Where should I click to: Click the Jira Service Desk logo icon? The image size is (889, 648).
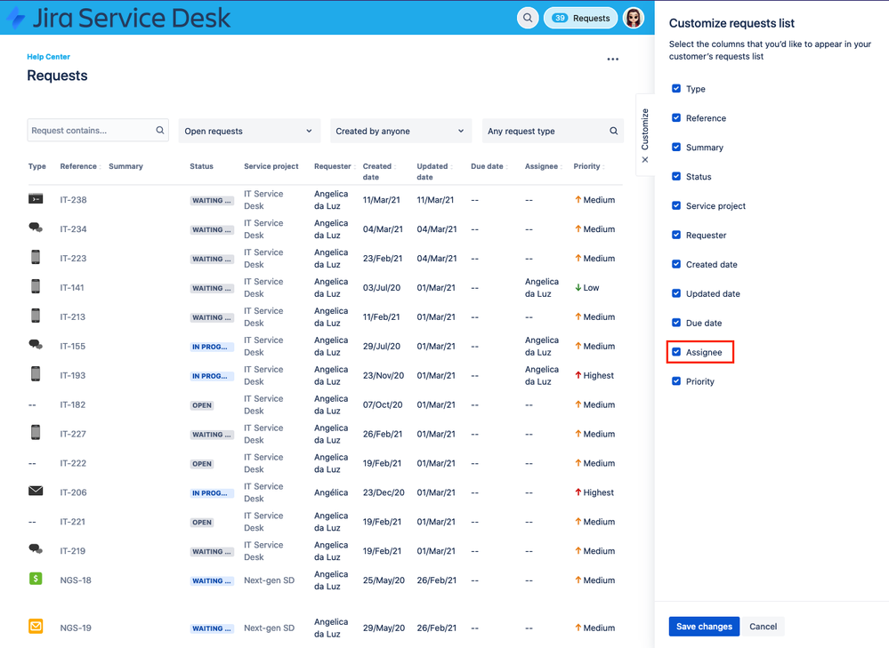click(14, 18)
